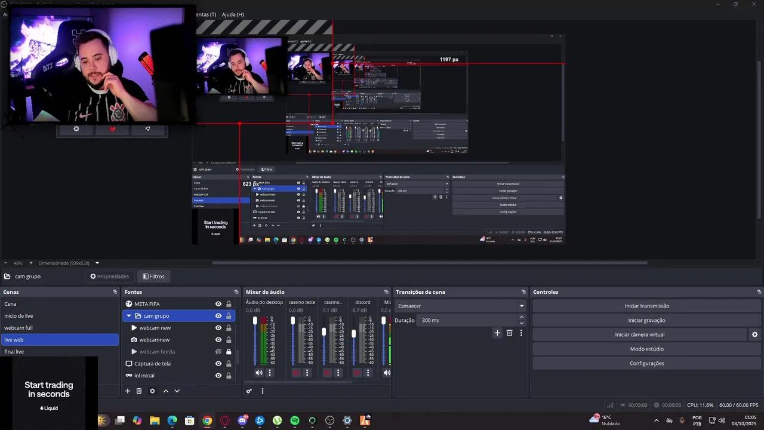Collapse the cam grupo group
764x430 pixels.
pos(129,316)
